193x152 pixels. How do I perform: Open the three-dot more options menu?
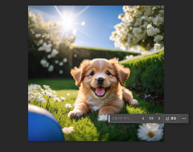(x=184, y=118)
